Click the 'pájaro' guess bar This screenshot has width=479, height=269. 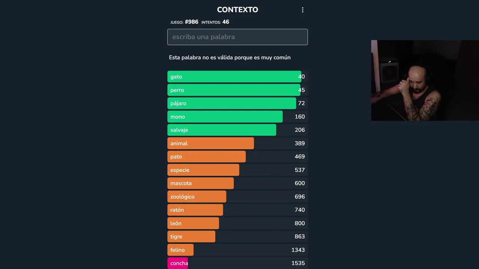[x=232, y=103]
